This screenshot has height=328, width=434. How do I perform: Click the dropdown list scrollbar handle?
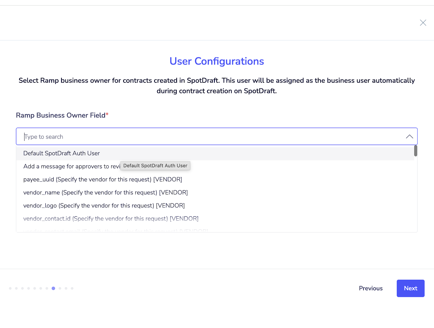[415, 151]
